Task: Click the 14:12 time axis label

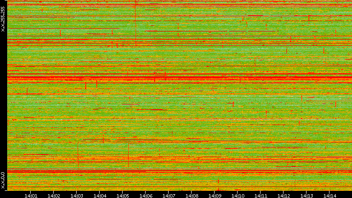Action: [x=284, y=196]
